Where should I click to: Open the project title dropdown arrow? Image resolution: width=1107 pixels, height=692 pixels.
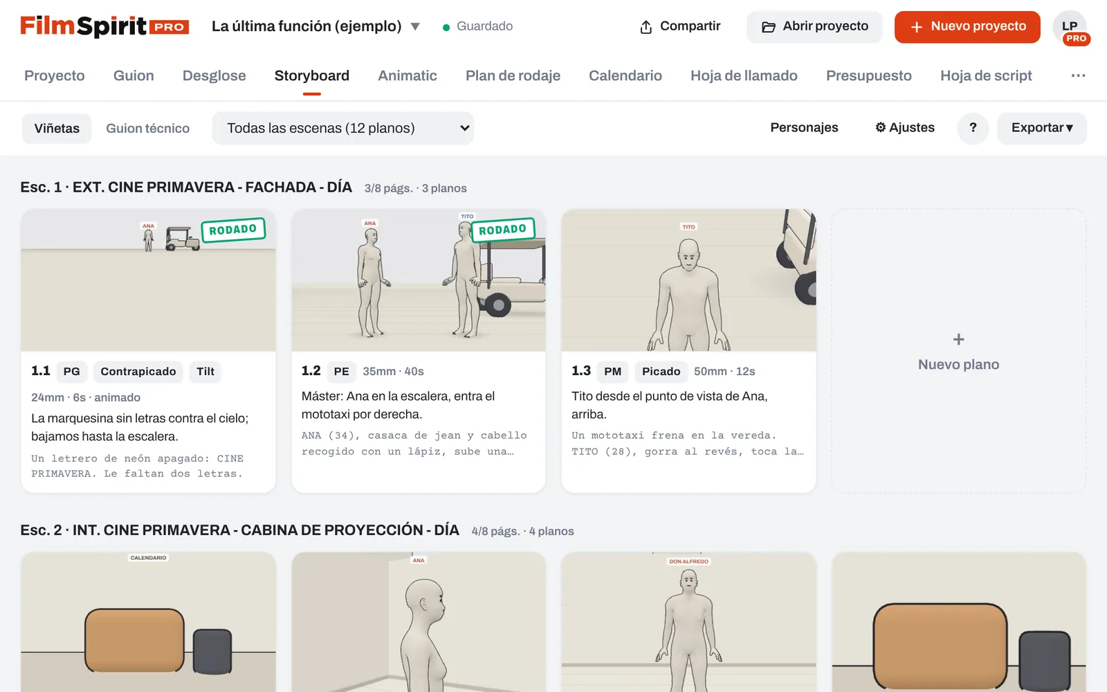tap(415, 26)
